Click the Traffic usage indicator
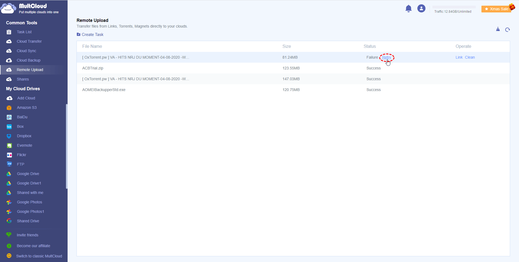 tap(453, 12)
